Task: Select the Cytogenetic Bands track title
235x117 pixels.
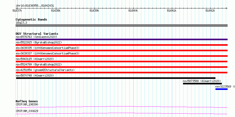Action: point(31,19)
